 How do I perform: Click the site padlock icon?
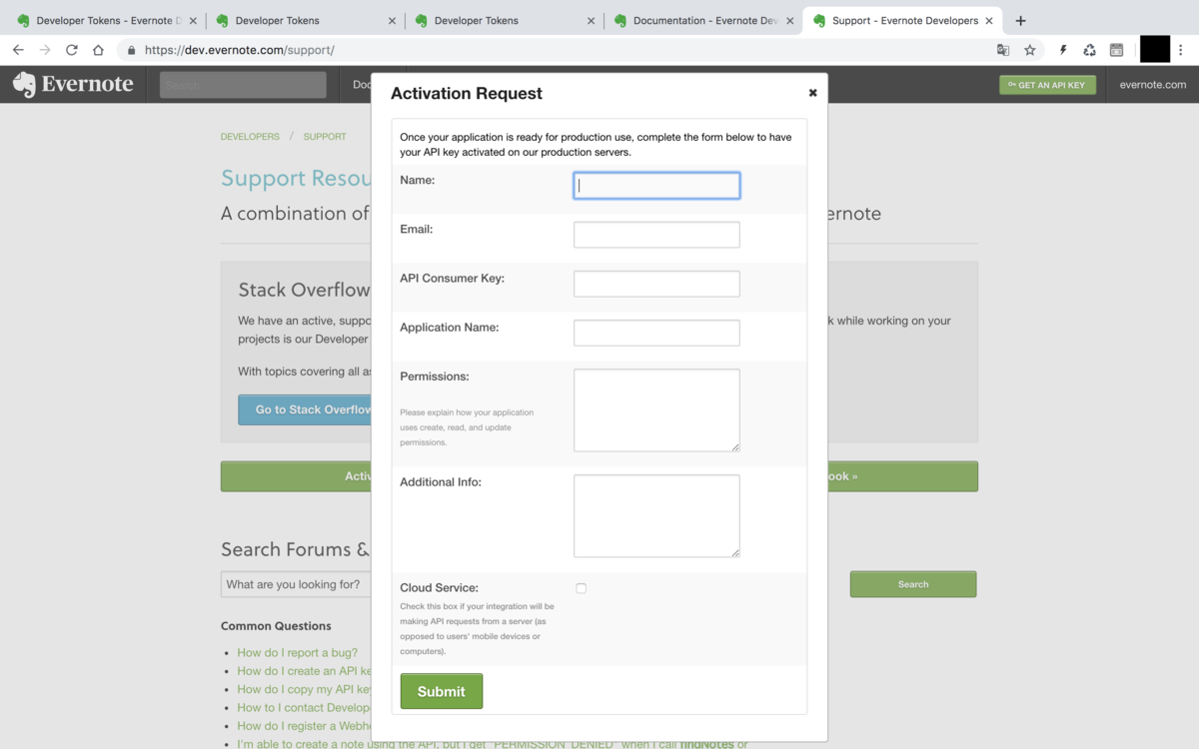pos(131,50)
